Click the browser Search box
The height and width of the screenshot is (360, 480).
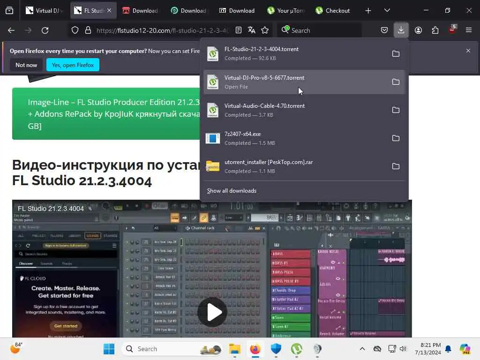point(319,30)
